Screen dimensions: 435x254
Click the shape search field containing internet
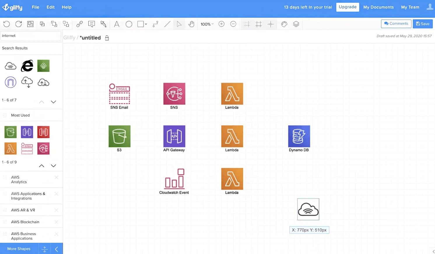(30, 36)
